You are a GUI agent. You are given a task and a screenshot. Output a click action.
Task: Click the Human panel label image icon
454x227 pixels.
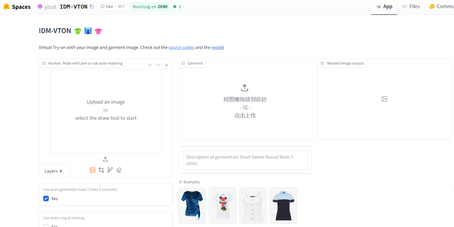[x=44, y=63]
